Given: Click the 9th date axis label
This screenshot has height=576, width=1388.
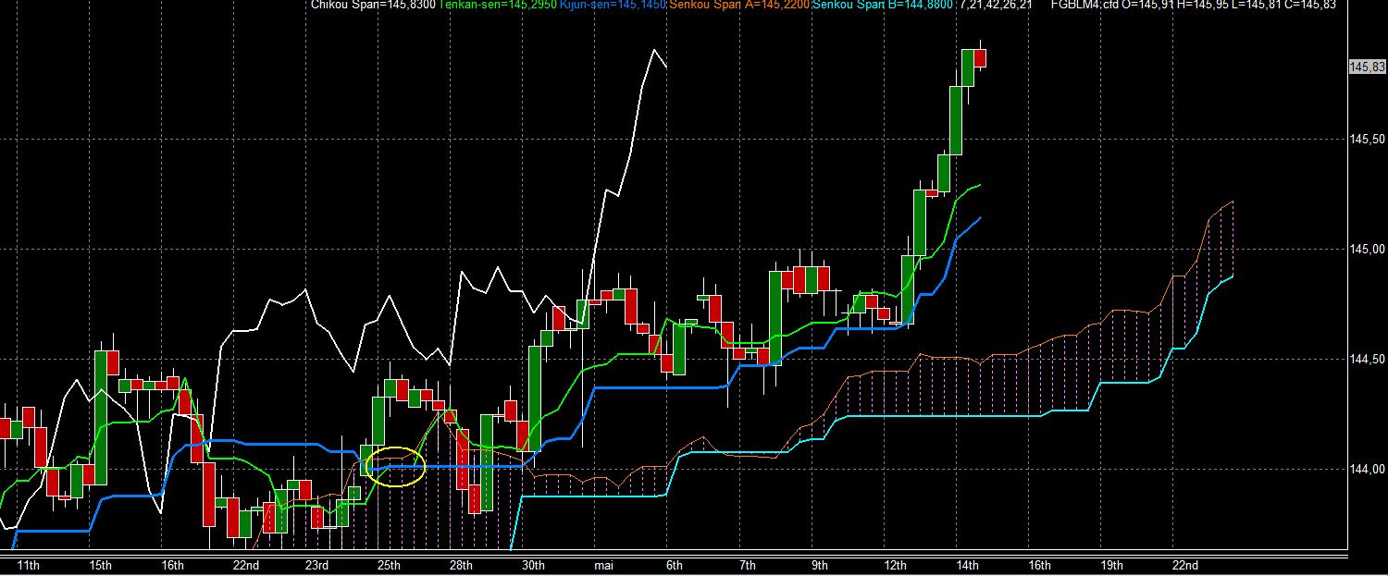Looking at the screenshot, I should tap(819, 565).
